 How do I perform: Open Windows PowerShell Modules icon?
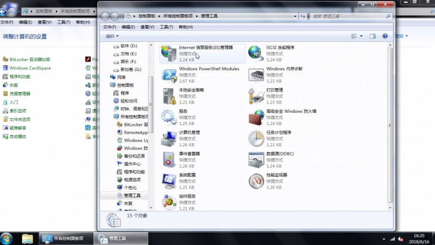tap(169, 75)
